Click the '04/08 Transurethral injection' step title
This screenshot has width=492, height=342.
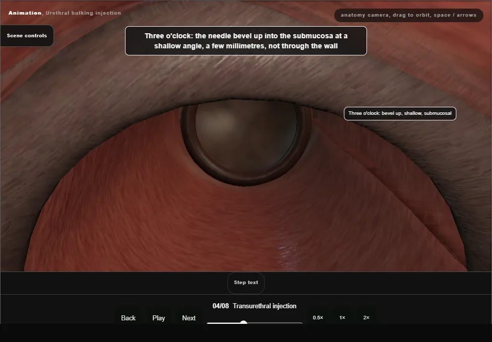[255, 306]
